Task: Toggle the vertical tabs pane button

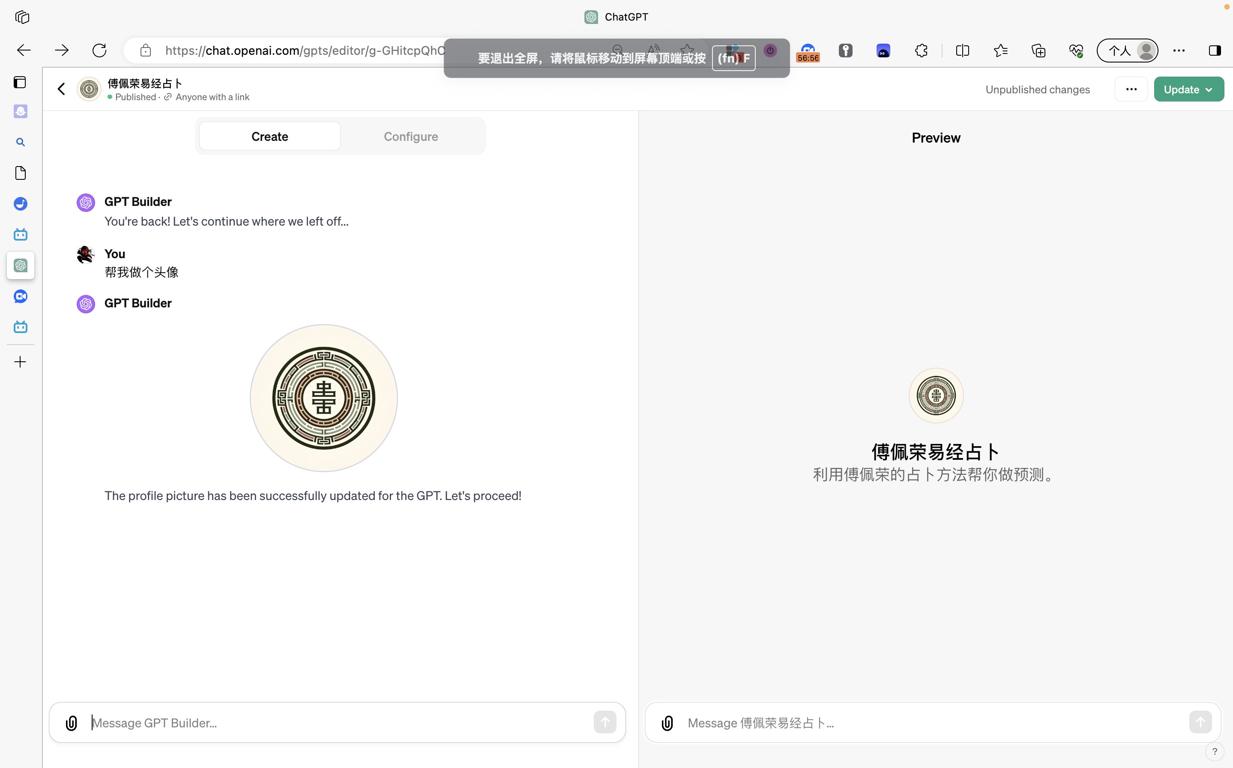Action: click(20, 82)
